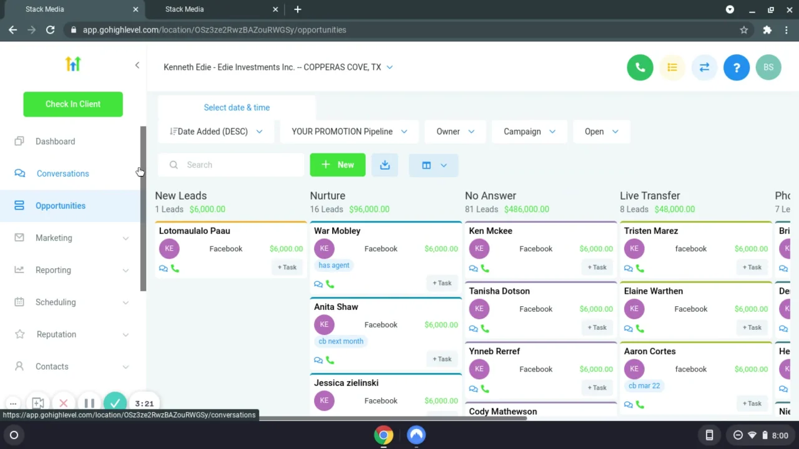Screen dimensions: 799x449
Task: Click the green New opportunity button
Action: (x=338, y=165)
